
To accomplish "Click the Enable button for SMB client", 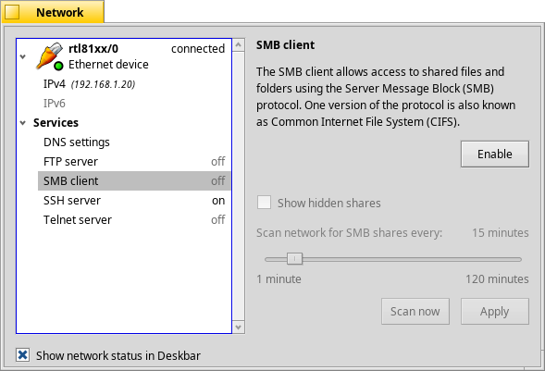I will [495, 154].
